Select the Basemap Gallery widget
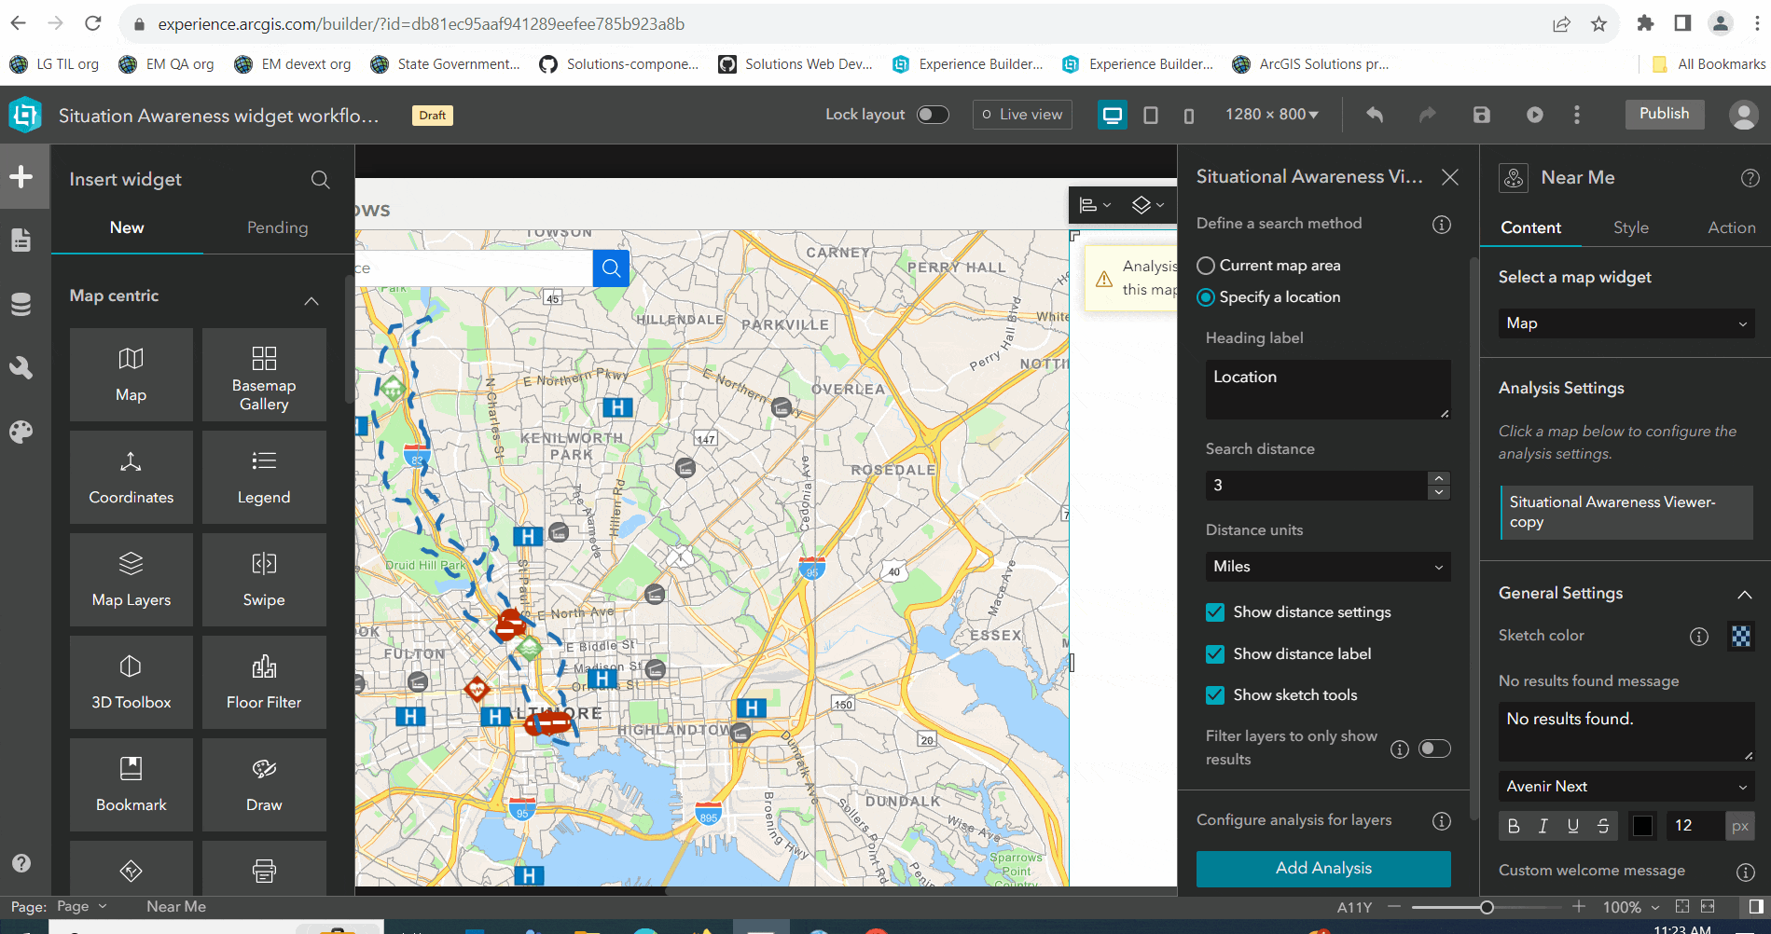1771x934 pixels. coord(264,374)
